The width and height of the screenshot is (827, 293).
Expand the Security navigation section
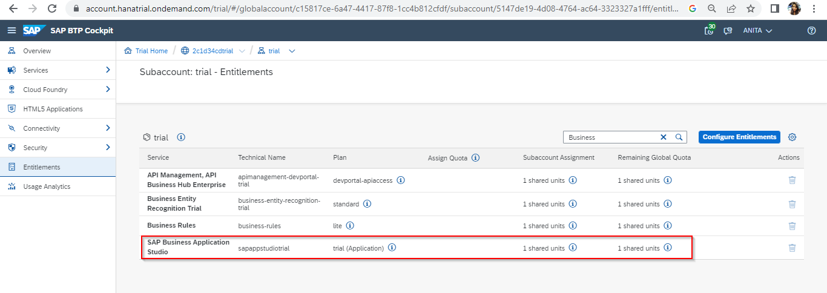click(108, 148)
